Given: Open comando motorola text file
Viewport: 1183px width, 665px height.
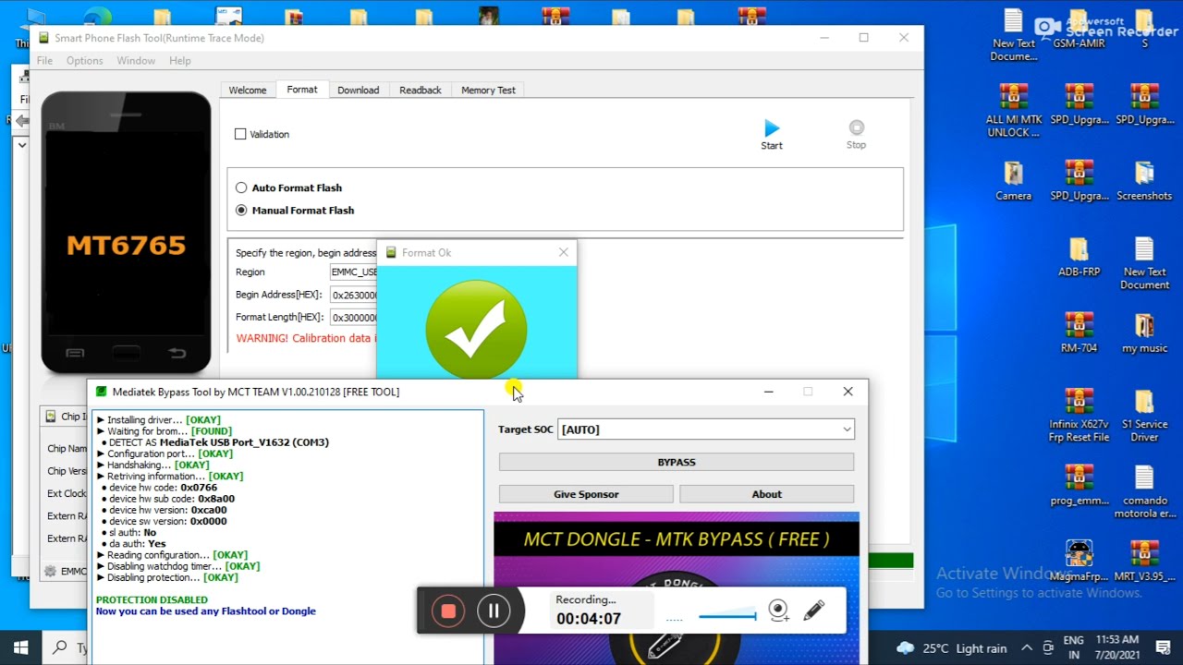Looking at the screenshot, I should tap(1144, 492).
